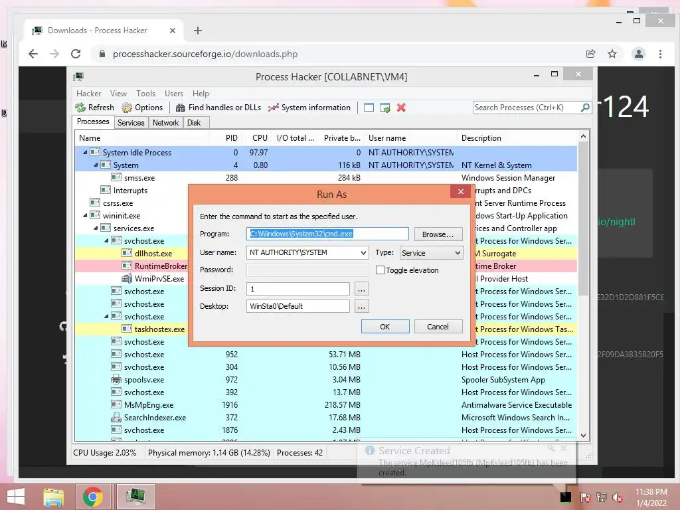
Task: Click the Desktop ellipsis button
Action: point(362,307)
